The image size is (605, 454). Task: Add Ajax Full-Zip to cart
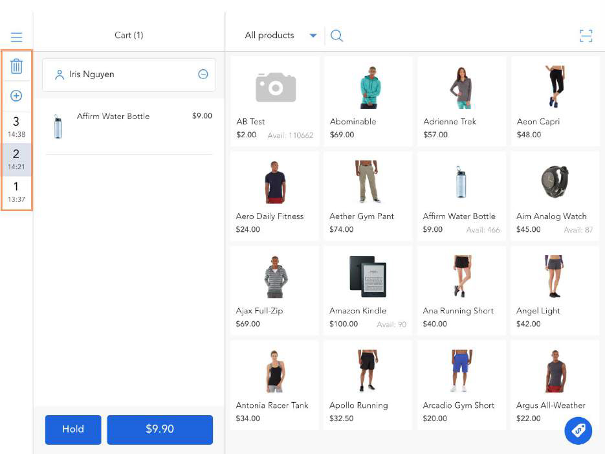click(x=275, y=291)
